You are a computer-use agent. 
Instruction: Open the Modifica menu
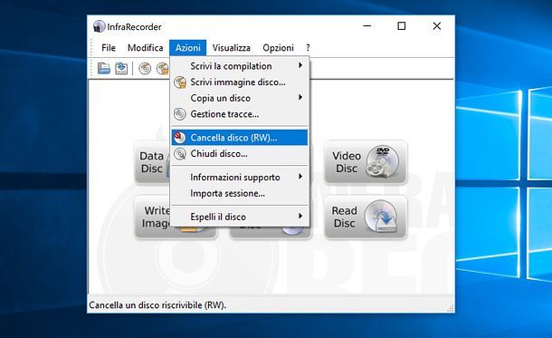pos(145,48)
